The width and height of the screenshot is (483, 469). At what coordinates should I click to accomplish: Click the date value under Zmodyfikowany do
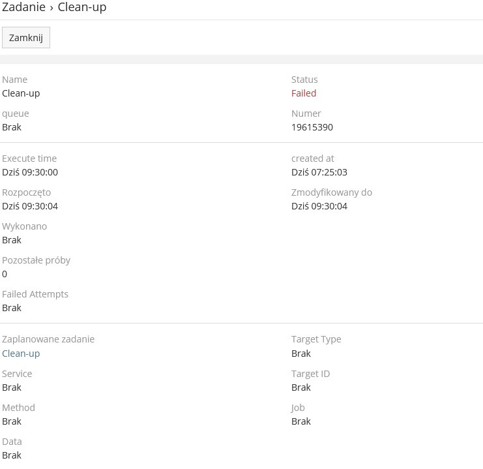point(319,206)
